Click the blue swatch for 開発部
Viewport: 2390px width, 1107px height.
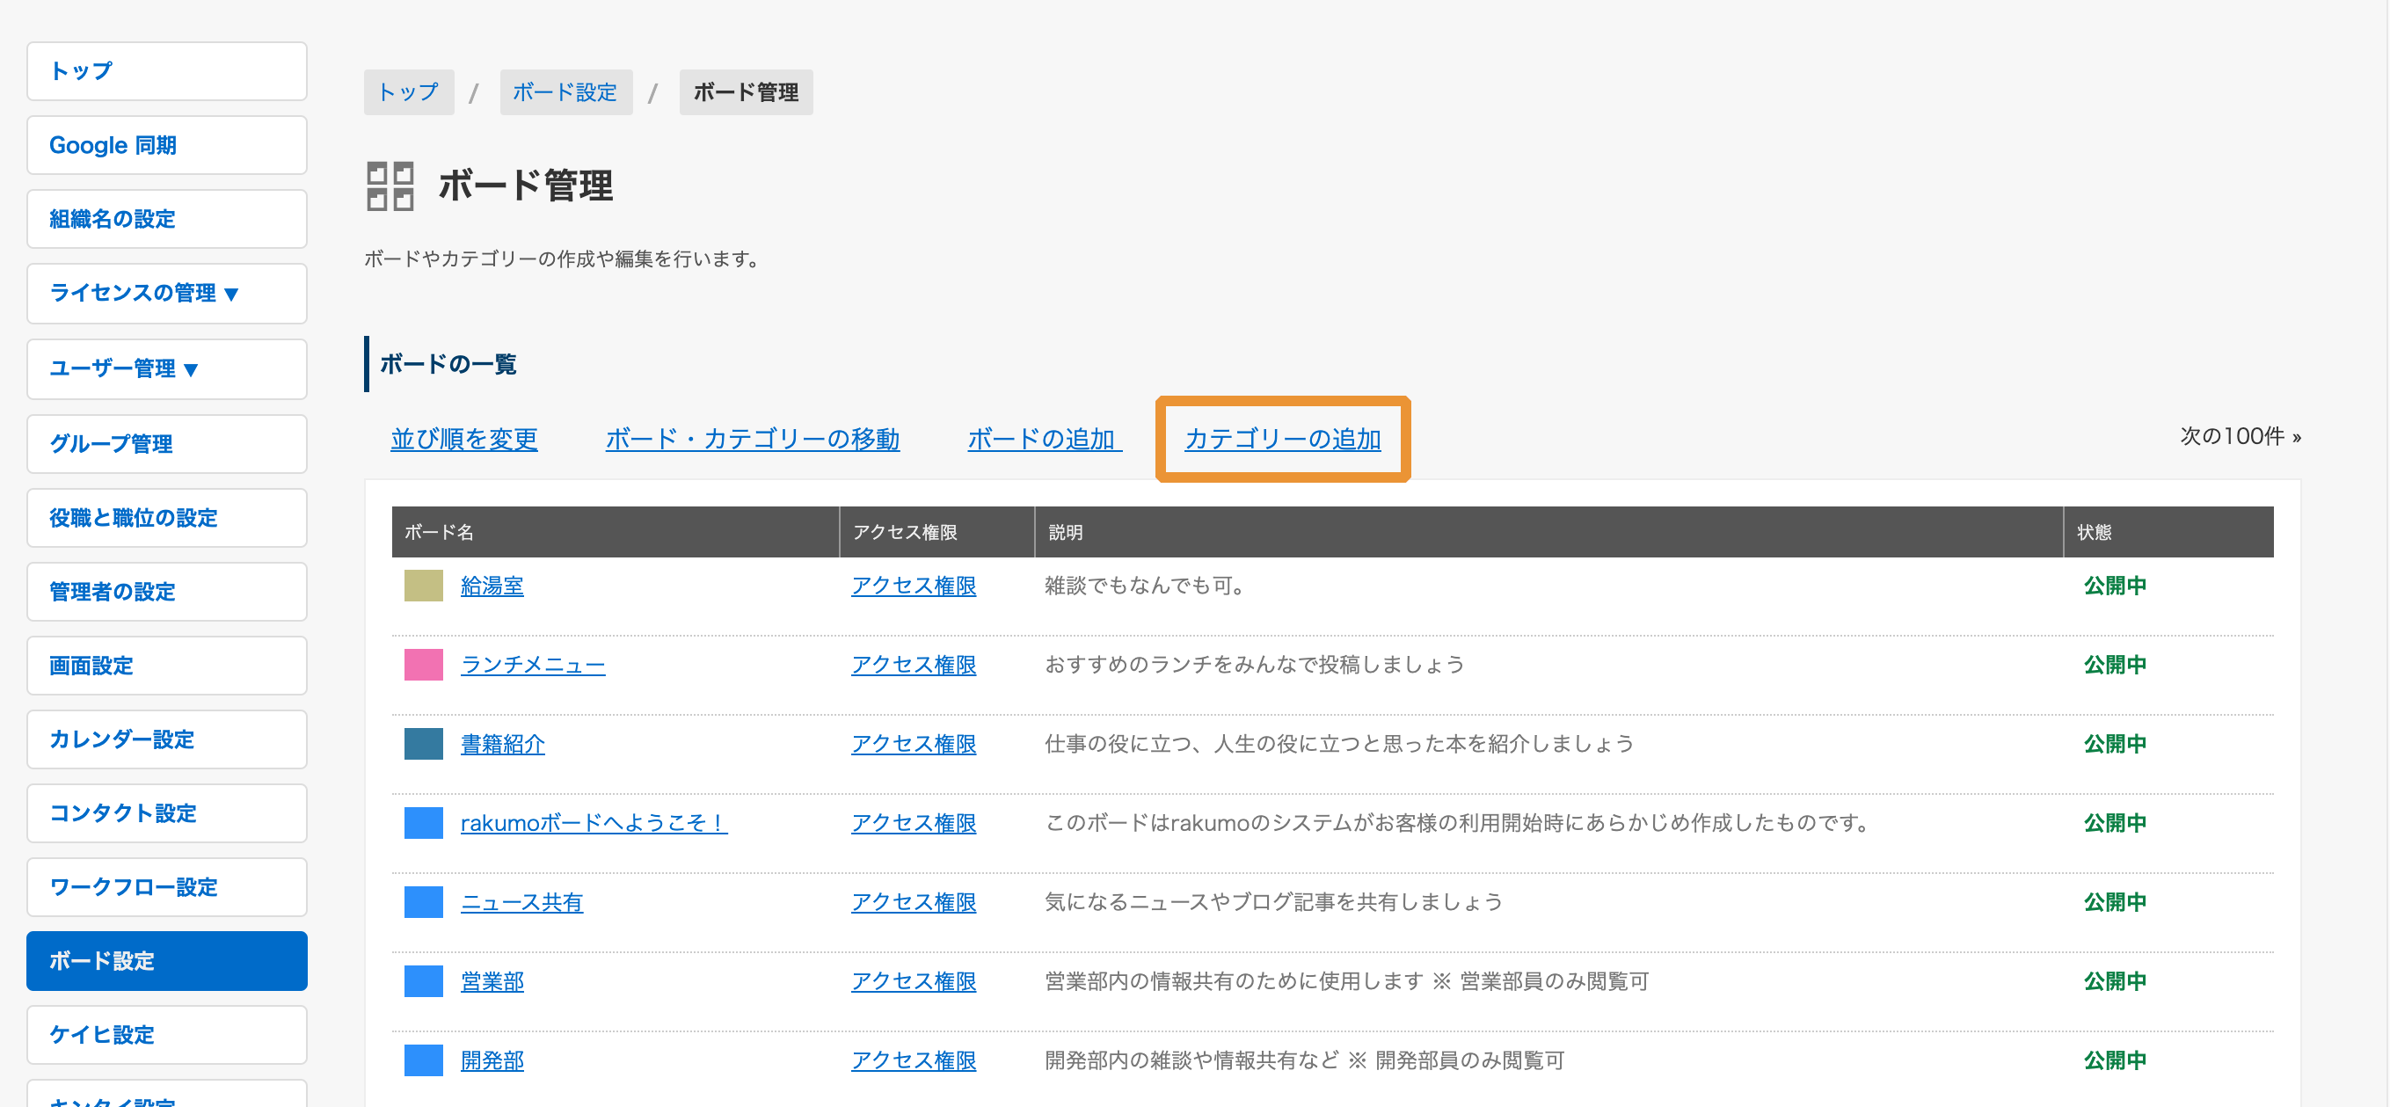coord(424,1060)
